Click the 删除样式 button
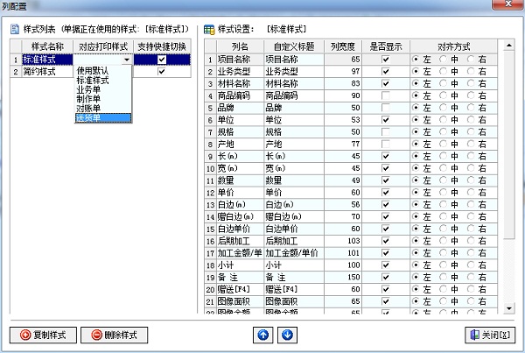525x353 pixels. [x=114, y=335]
